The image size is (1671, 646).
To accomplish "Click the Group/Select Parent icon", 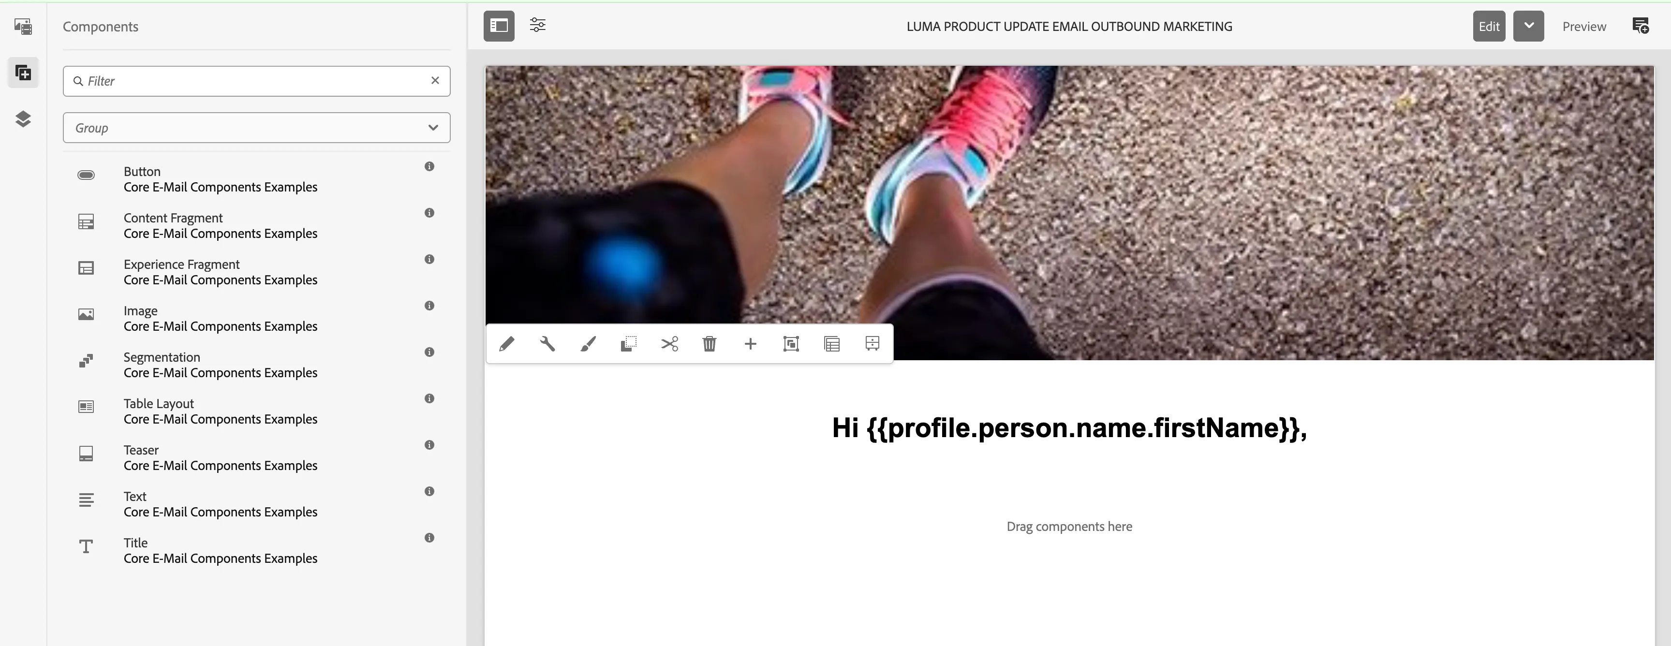I will tap(791, 343).
